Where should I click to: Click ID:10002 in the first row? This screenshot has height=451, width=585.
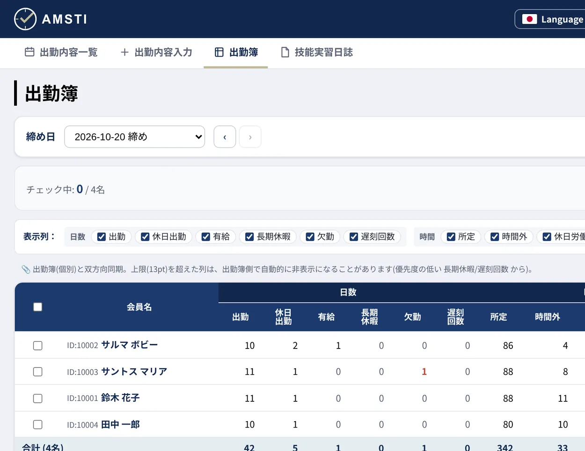pyautogui.click(x=82, y=346)
